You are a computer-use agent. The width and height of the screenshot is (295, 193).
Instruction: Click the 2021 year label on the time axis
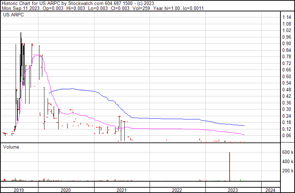coord(122,190)
